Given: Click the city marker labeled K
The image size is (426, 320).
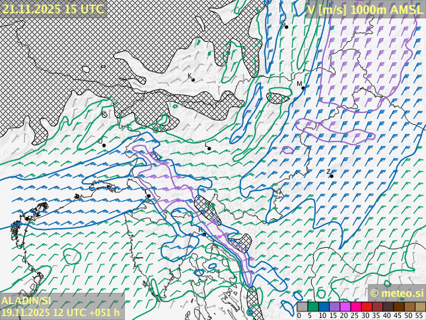Looking at the screenshot, I should click(193, 80).
